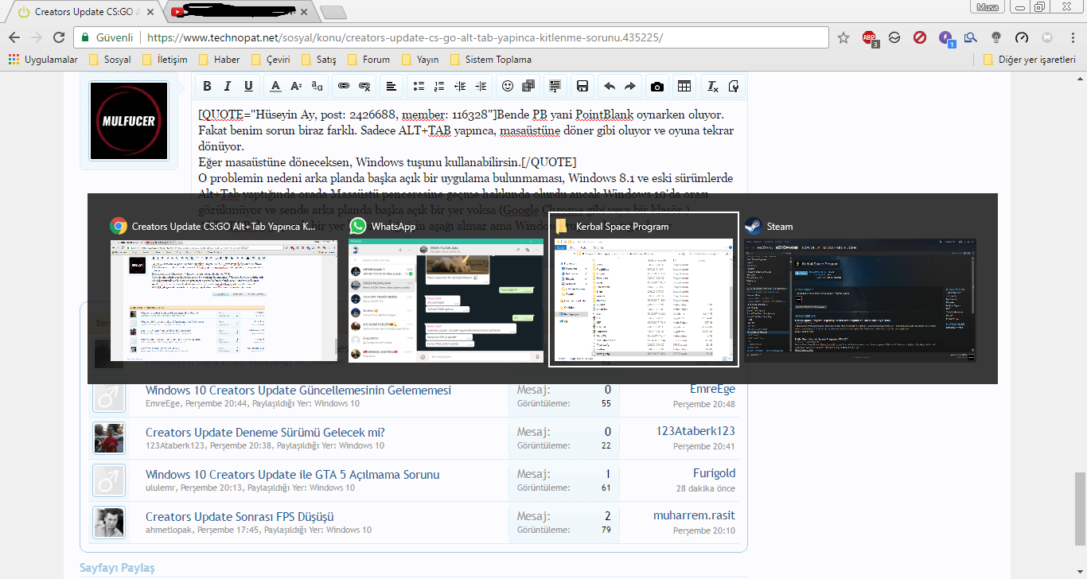1087x579 pixels.
Task: Underline the selected editor text
Action: (248, 86)
